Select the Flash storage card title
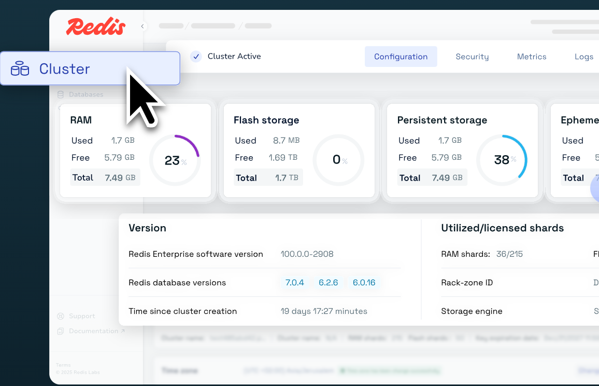This screenshot has height=386, width=599. 266,120
